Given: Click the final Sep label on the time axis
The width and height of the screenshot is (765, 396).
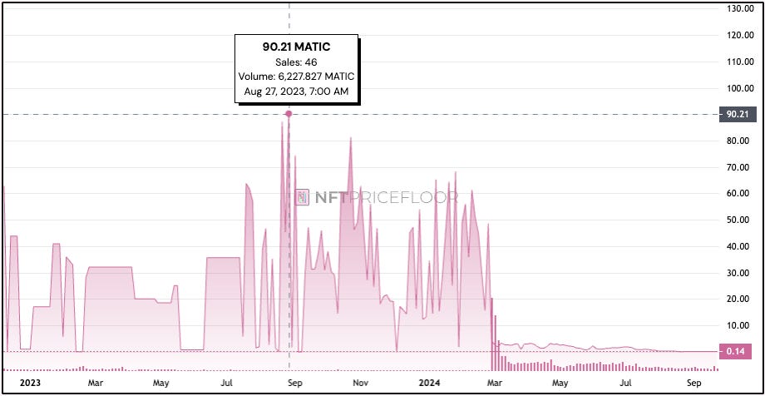Looking at the screenshot, I should (x=693, y=383).
